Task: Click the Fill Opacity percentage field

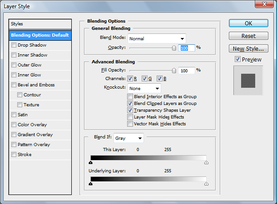Action: 187,71
